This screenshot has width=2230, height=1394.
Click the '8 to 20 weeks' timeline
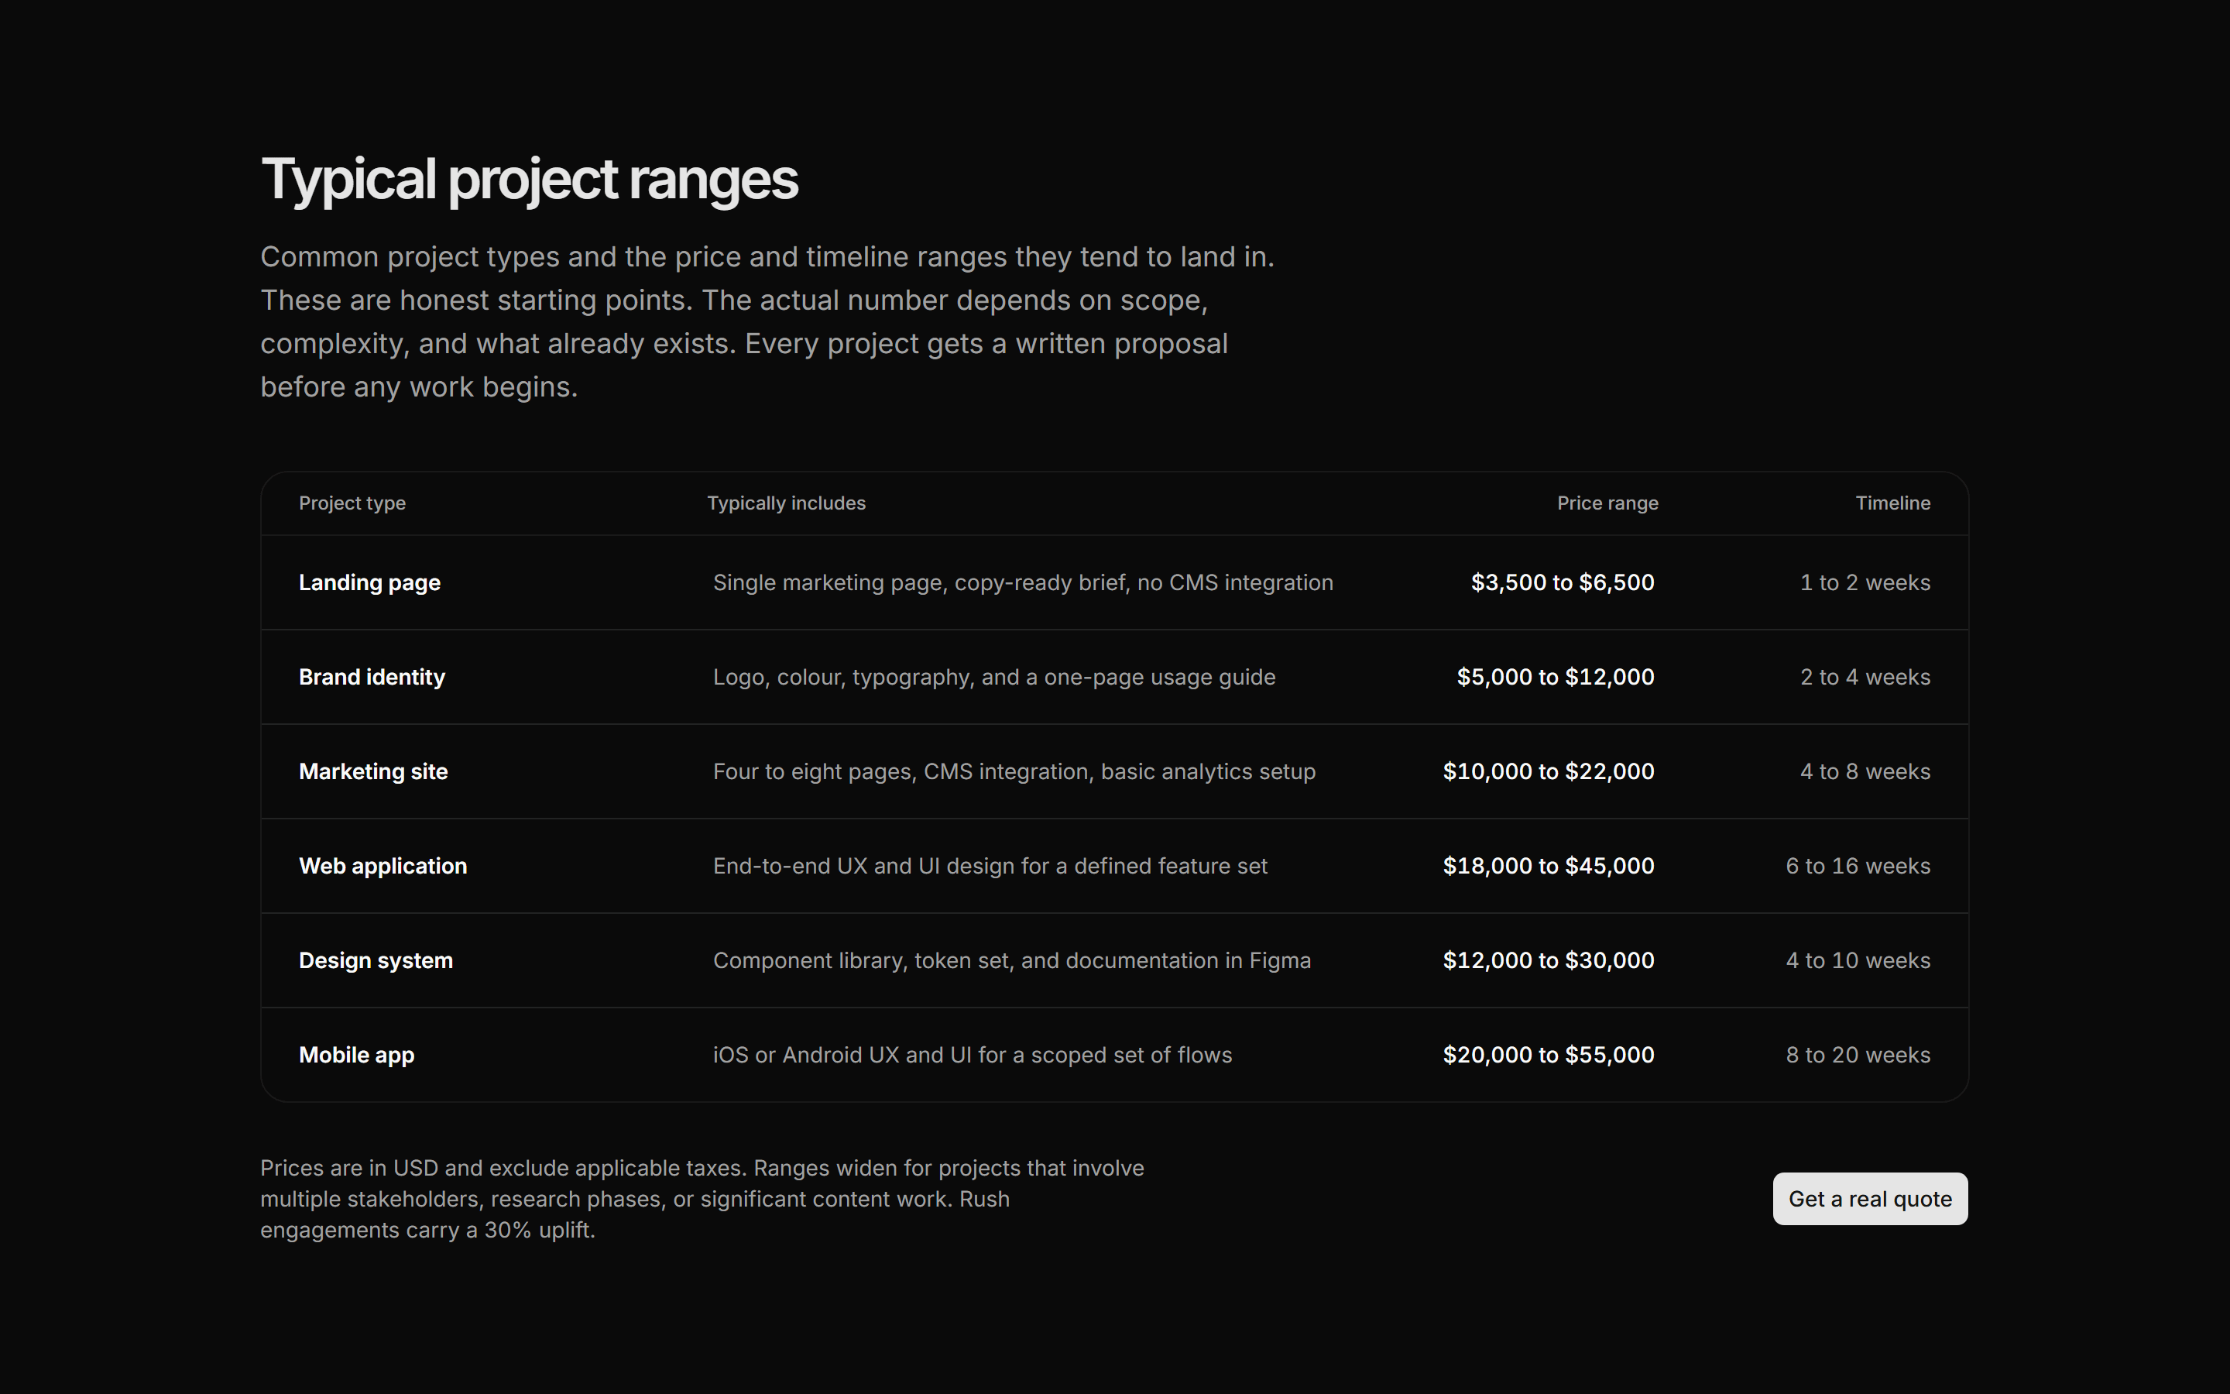pyautogui.click(x=1858, y=1055)
